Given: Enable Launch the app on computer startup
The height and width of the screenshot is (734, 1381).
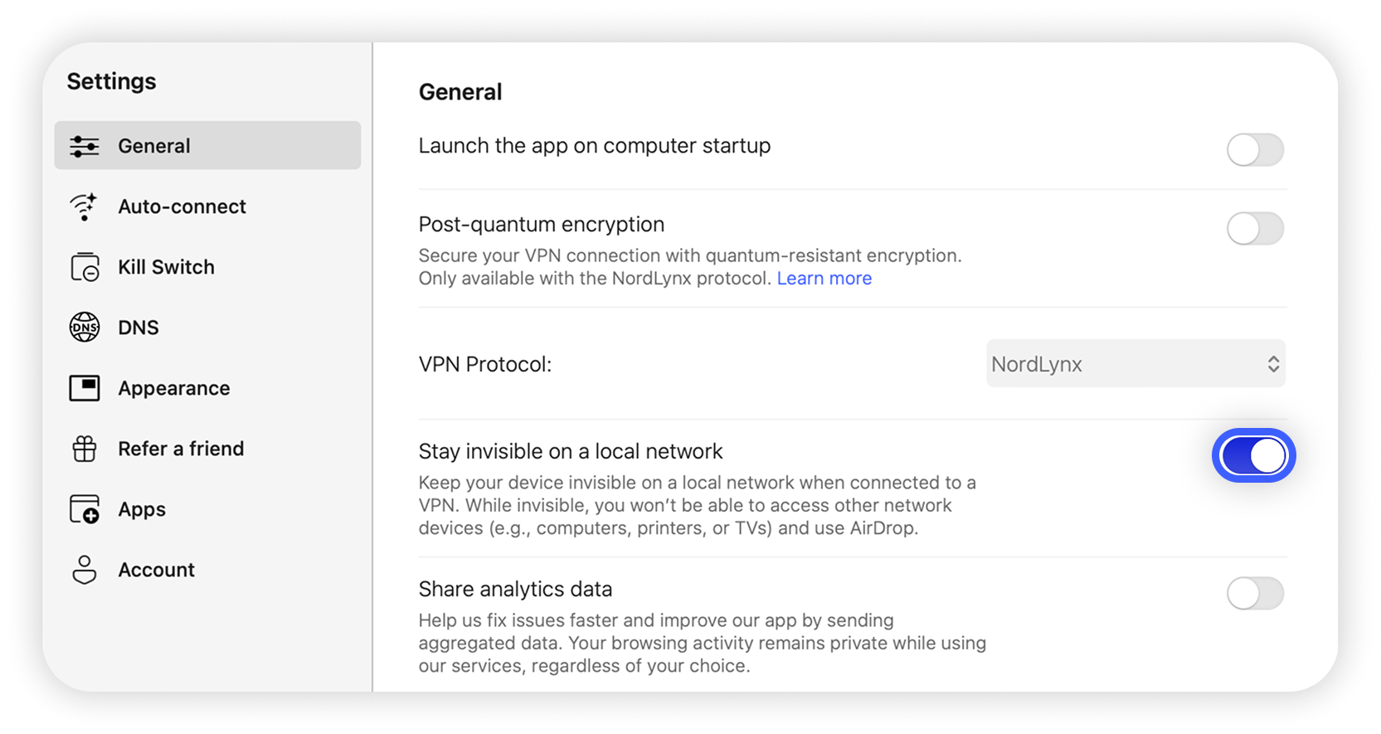Looking at the screenshot, I should (1255, 150).
